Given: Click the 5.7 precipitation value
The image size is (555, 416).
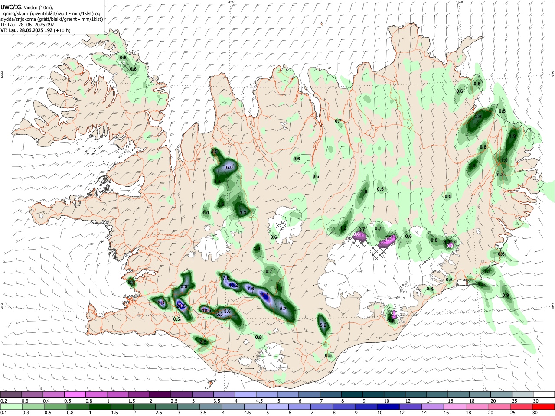Looking at the screenshot, I should pyautogui.click(x=283, y=309).
